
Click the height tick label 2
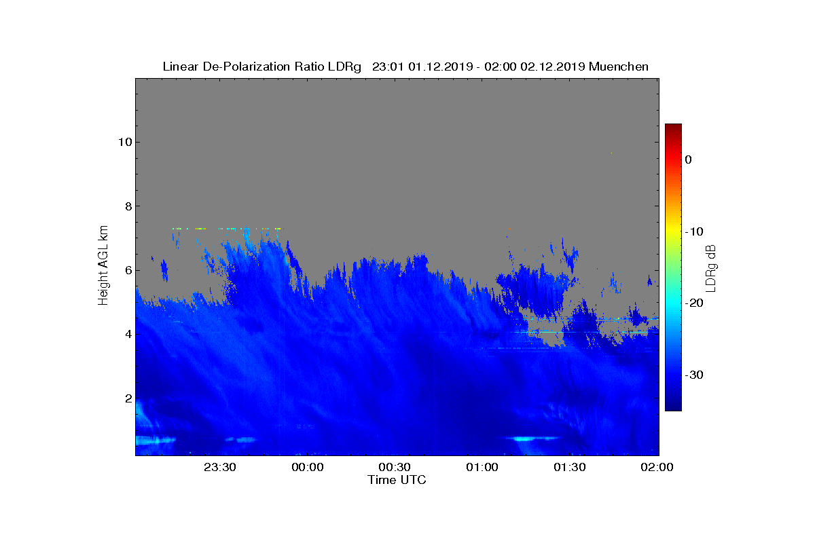click(128, 398)
